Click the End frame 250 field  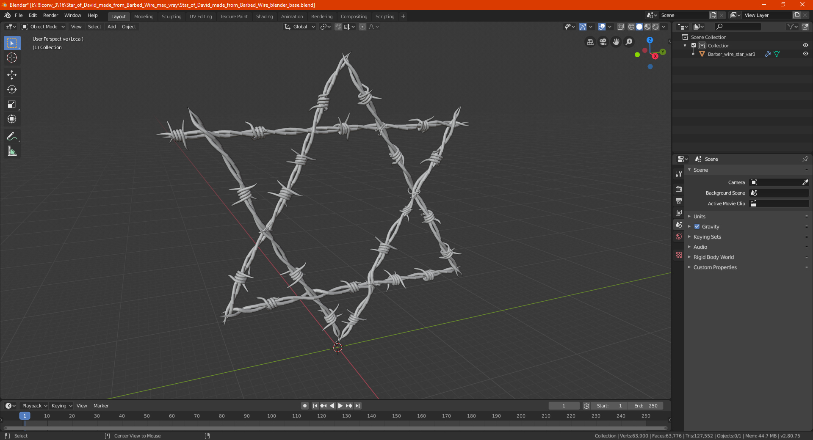click(x=646, y=406)
